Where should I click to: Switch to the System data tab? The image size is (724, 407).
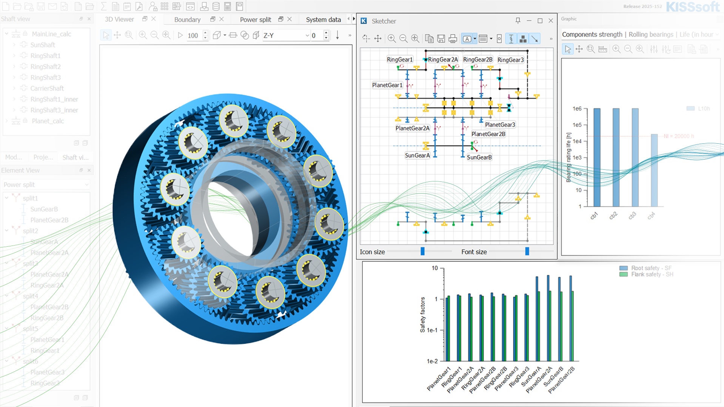[x=323, y=20]
